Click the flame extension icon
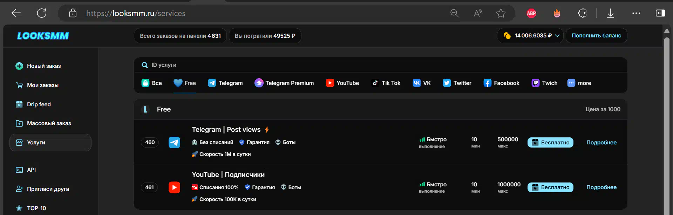The height and width of the screenshot is (215, 673). click(557, 13)
